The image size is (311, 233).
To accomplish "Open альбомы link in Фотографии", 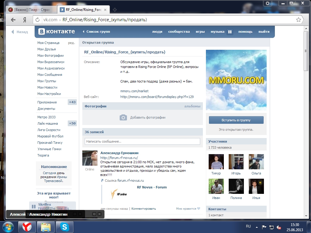I will tap(192, 106).
